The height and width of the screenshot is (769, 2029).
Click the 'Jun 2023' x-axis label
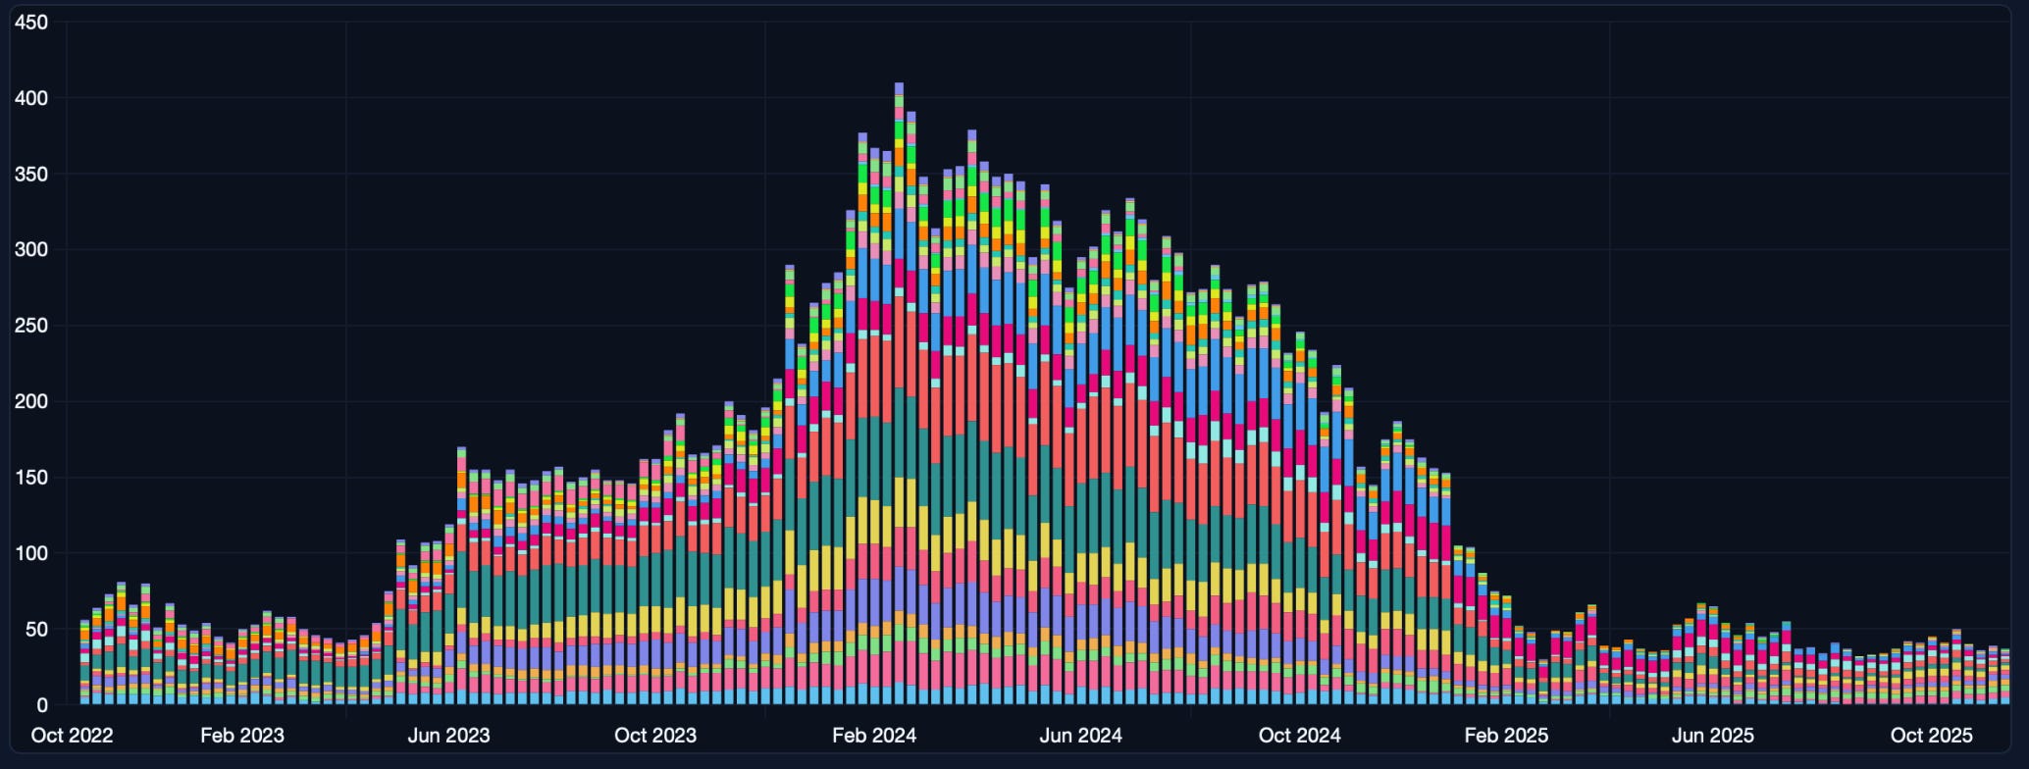tap(448, 735)
